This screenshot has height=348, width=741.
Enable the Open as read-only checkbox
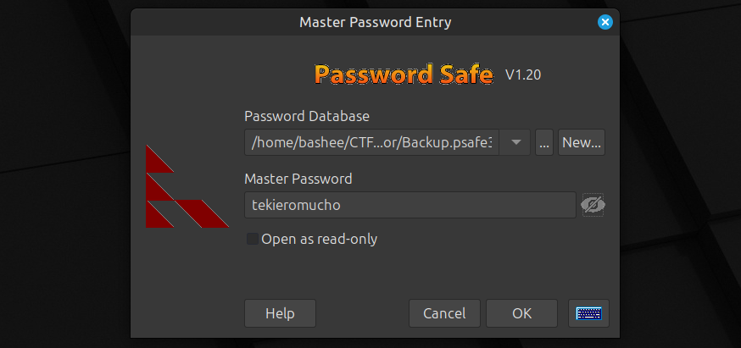point(253,239)
